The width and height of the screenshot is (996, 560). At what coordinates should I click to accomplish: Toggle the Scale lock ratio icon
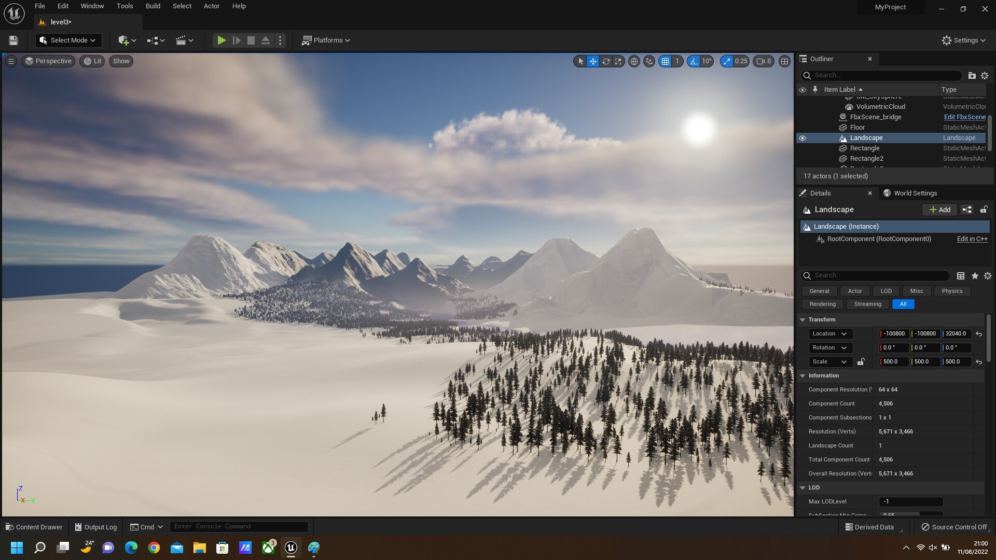(861, 362)
